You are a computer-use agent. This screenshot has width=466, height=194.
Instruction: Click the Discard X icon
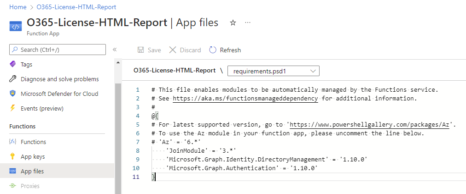point(173,50)
